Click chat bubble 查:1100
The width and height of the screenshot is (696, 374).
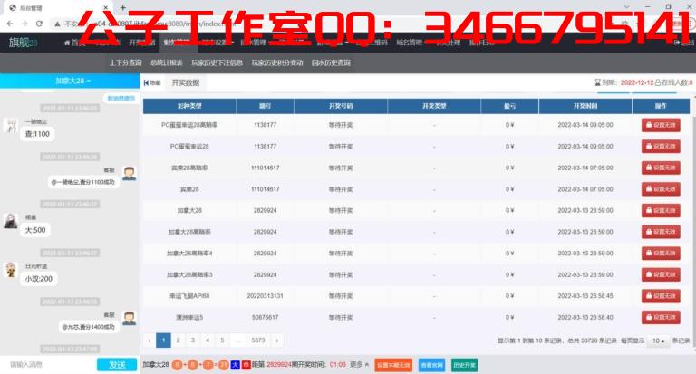pyautogui.click(x=37, y=134)
